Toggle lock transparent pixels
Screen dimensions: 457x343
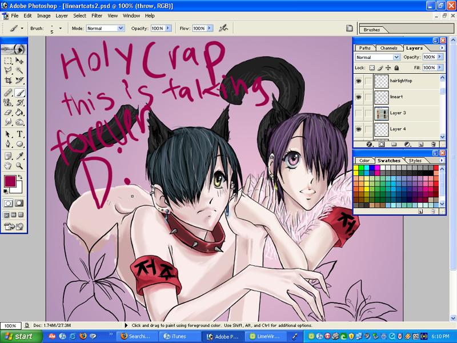[372, 68]
